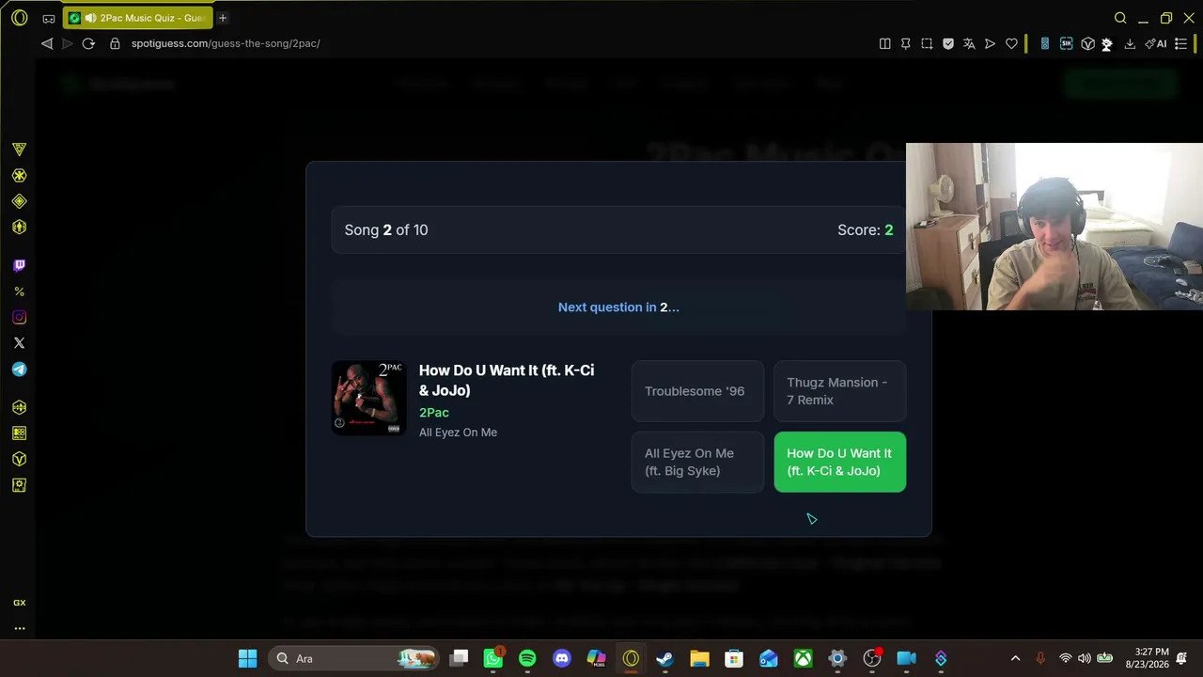Viewport: 1203px width, 677px height.
Task: Open the cube extensions icon
Action: [x=1087, y=43]
